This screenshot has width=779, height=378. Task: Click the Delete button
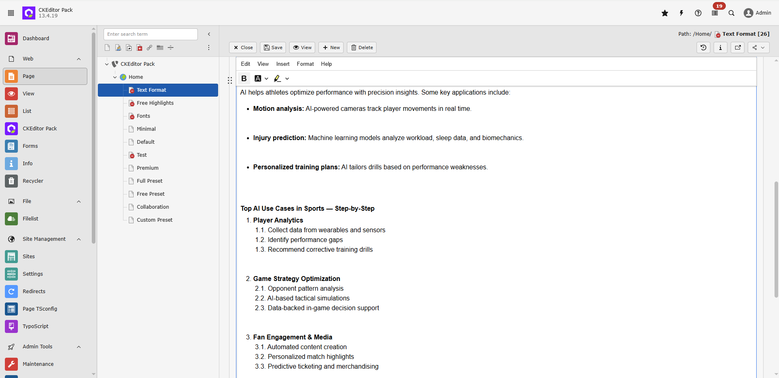click(x=362, y=48)
